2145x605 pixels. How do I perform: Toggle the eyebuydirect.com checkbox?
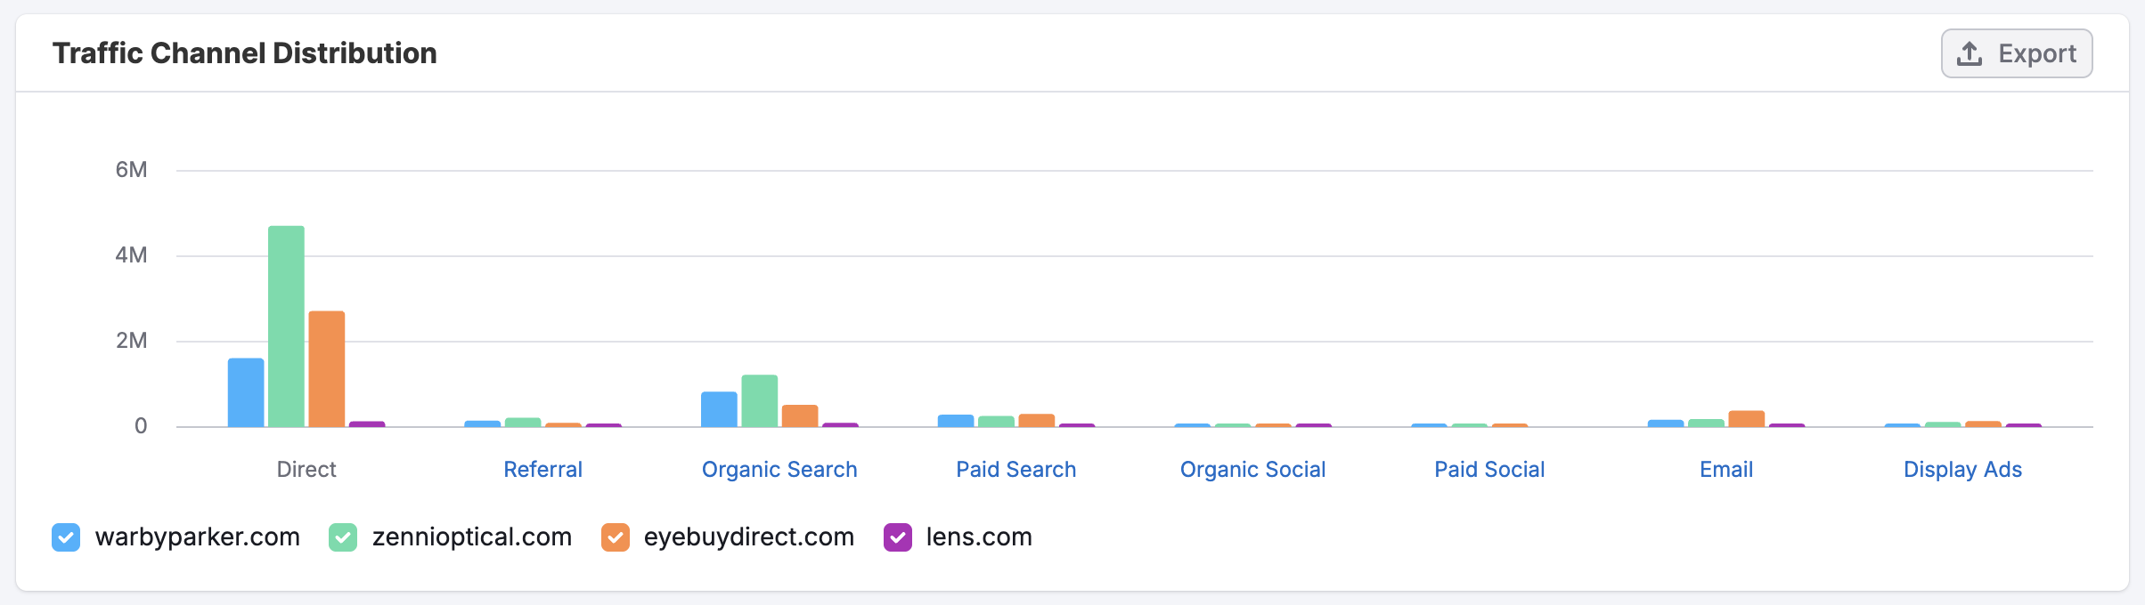[x=616, y=537]
